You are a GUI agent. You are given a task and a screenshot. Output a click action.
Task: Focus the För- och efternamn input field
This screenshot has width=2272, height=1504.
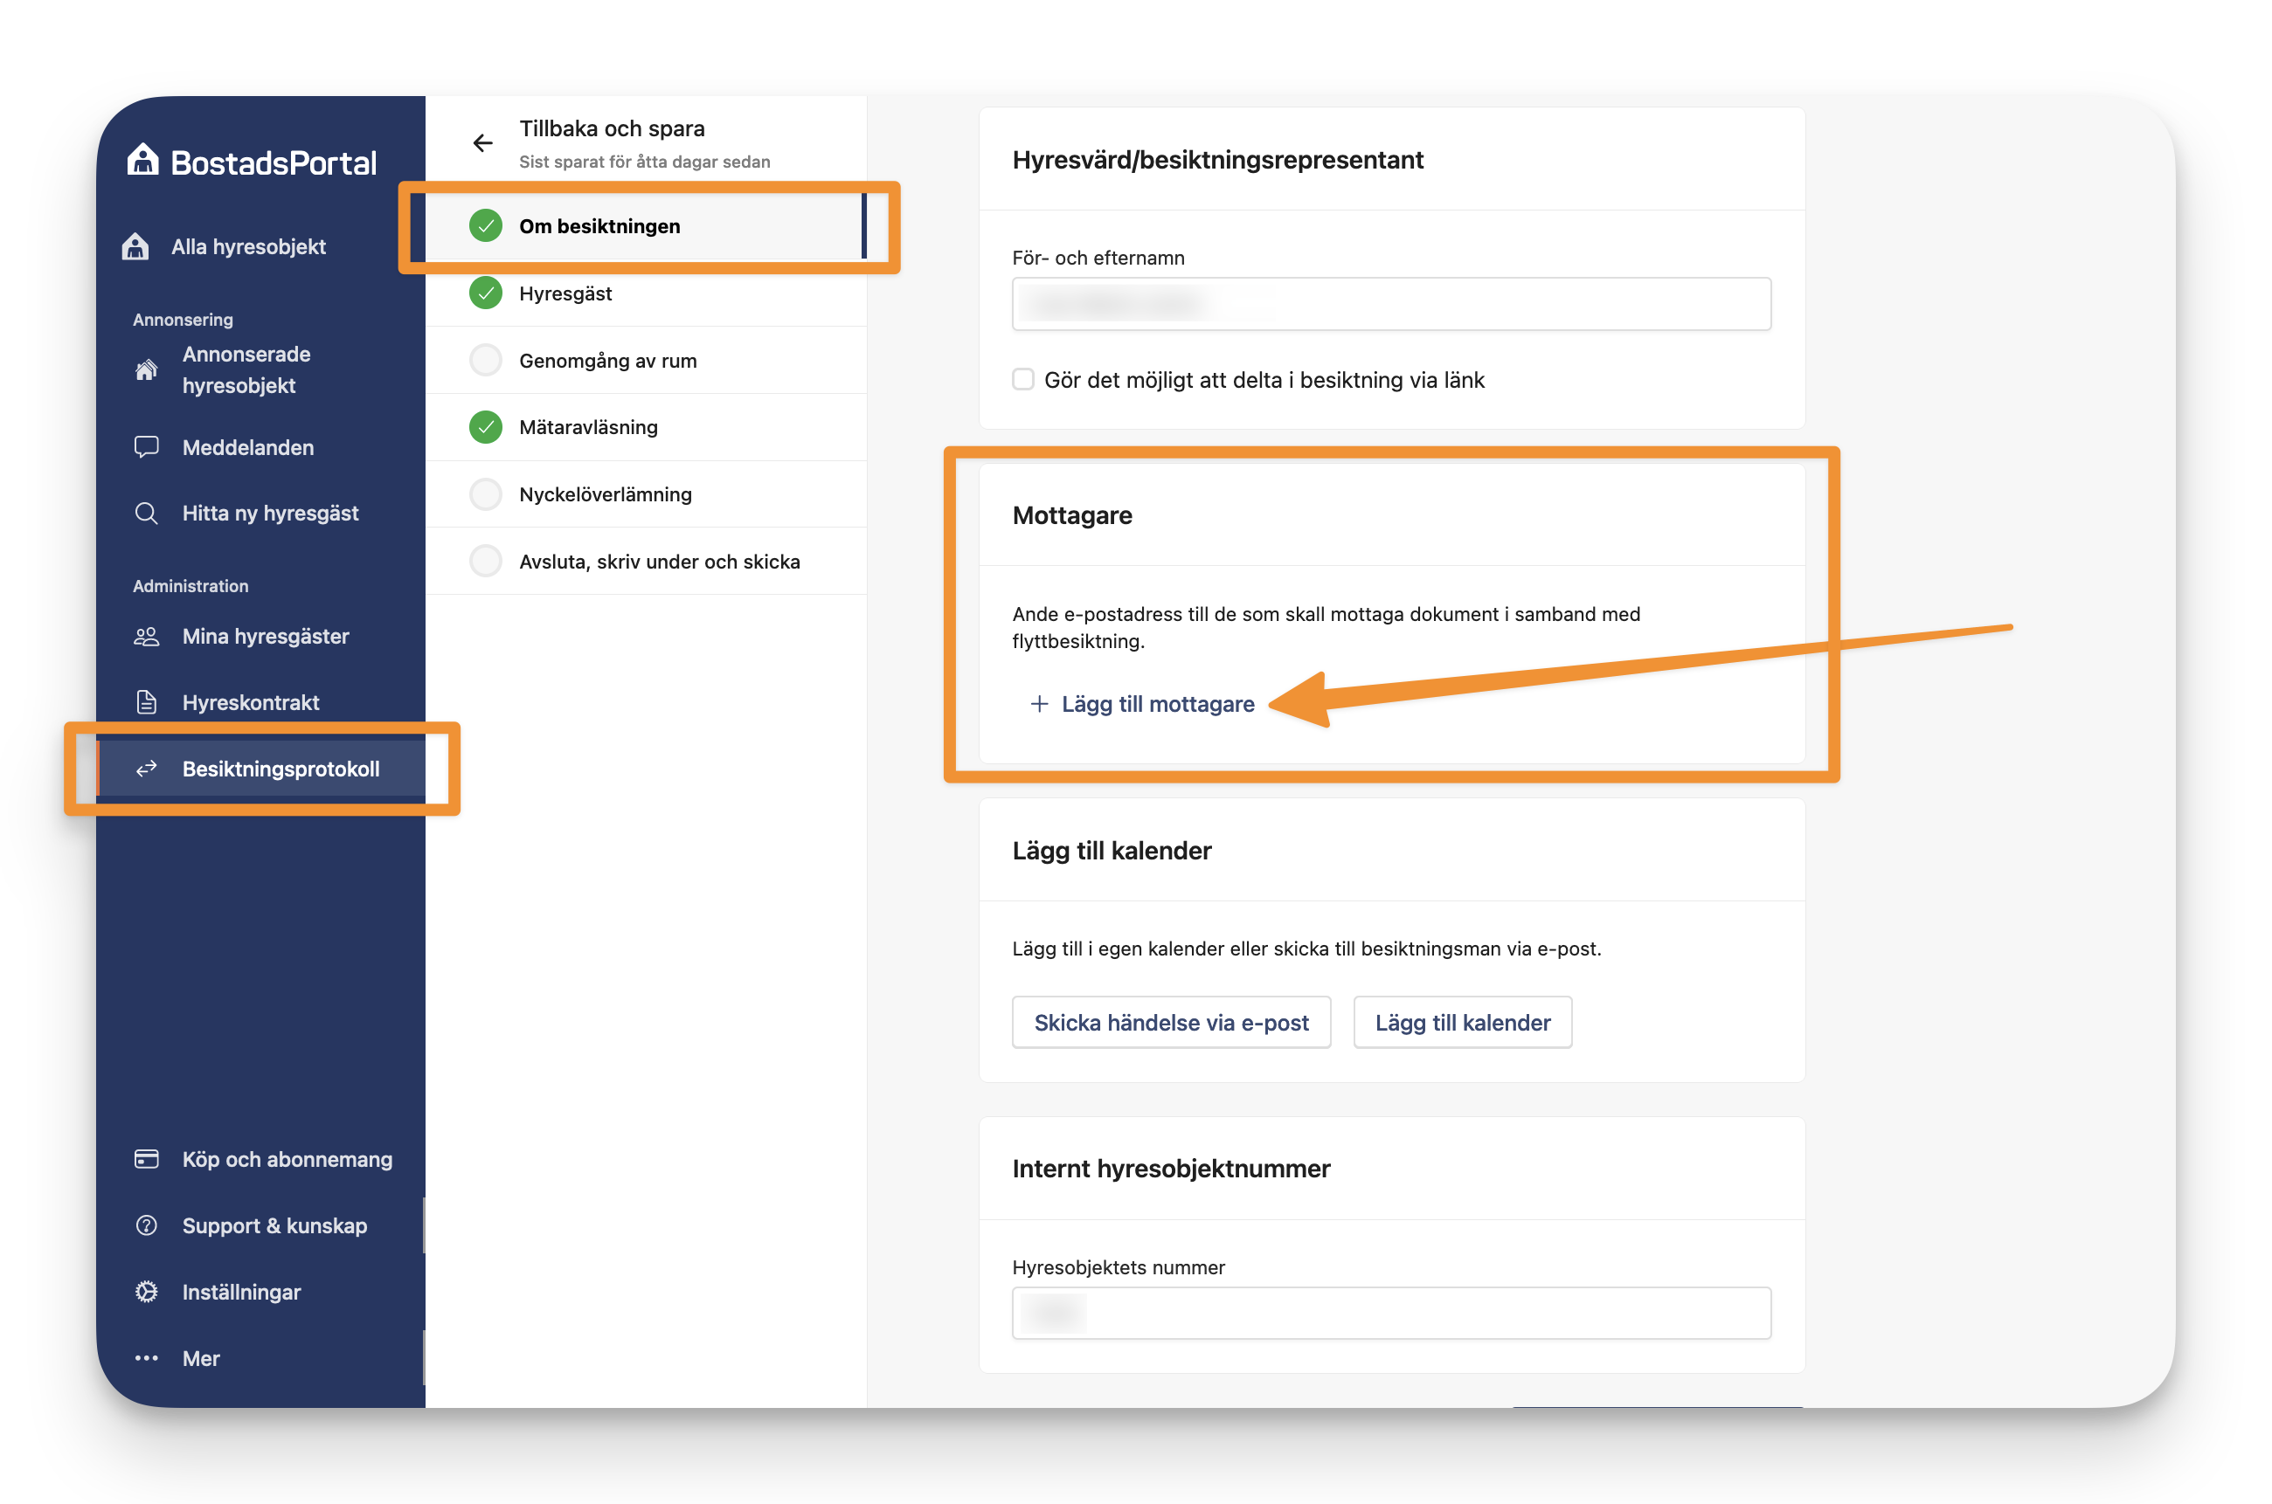(x=1391, y=304)
